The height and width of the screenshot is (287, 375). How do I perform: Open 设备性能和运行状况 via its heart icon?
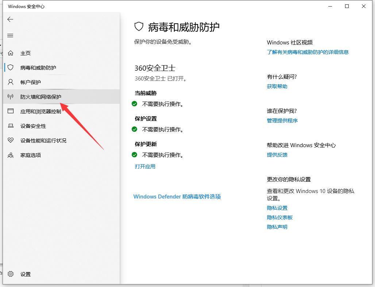pyautogui.click(x=11, y=140)
